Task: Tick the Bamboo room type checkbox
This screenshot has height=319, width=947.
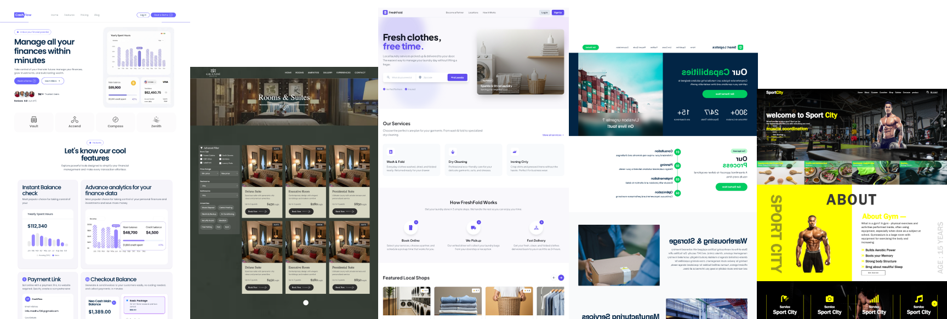Action: click(x=220, y=159)
